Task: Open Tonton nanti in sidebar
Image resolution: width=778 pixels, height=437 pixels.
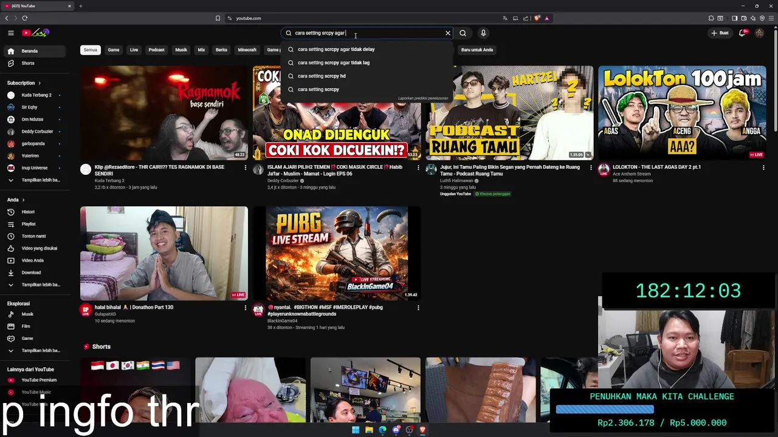Action: 34,236
